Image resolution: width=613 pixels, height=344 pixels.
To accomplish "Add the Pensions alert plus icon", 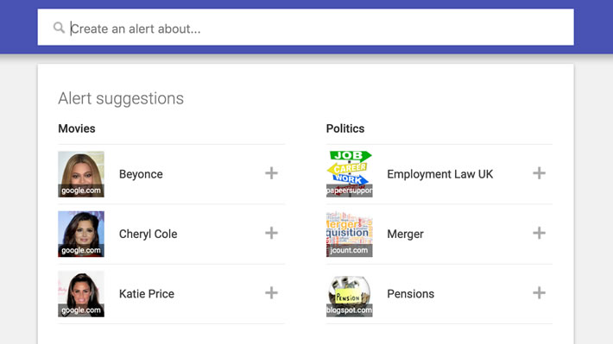I will click(539, 293).
